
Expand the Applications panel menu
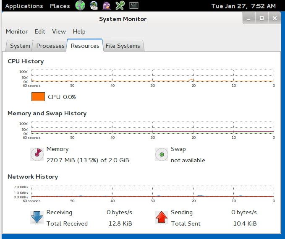pyautogui.click(x=24, y=6)
